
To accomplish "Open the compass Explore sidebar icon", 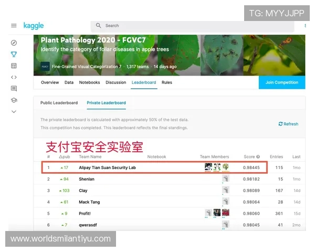I will 14,43.
